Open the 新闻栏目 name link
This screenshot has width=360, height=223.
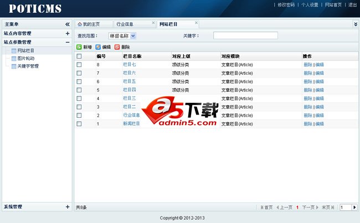coord(131,123)
